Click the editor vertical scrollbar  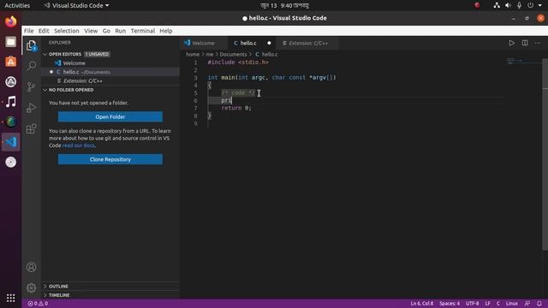point(545,154)
